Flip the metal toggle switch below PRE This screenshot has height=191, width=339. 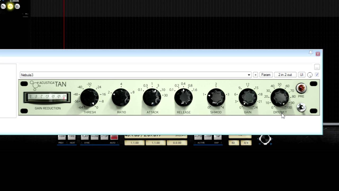[301, 107]
